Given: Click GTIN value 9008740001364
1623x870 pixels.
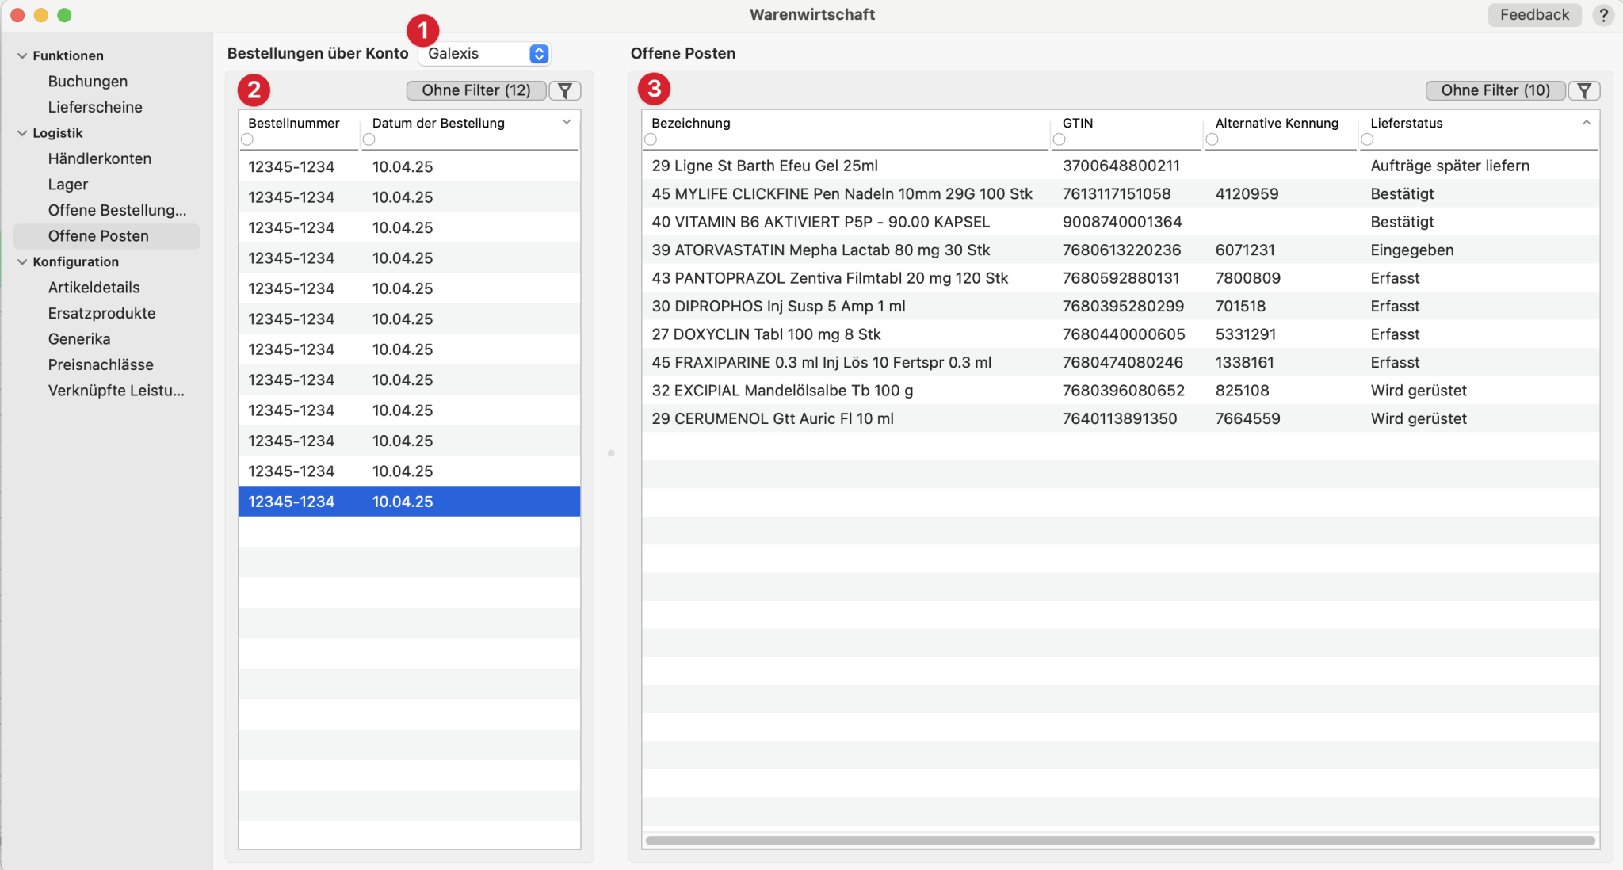Looking at the screenshot, I should pos(1122,222).
